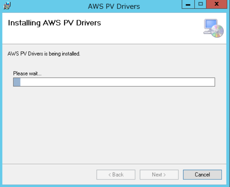Screen dimensions: 230x187
Task: Click the disabled Next button
Action: point(159,174)
